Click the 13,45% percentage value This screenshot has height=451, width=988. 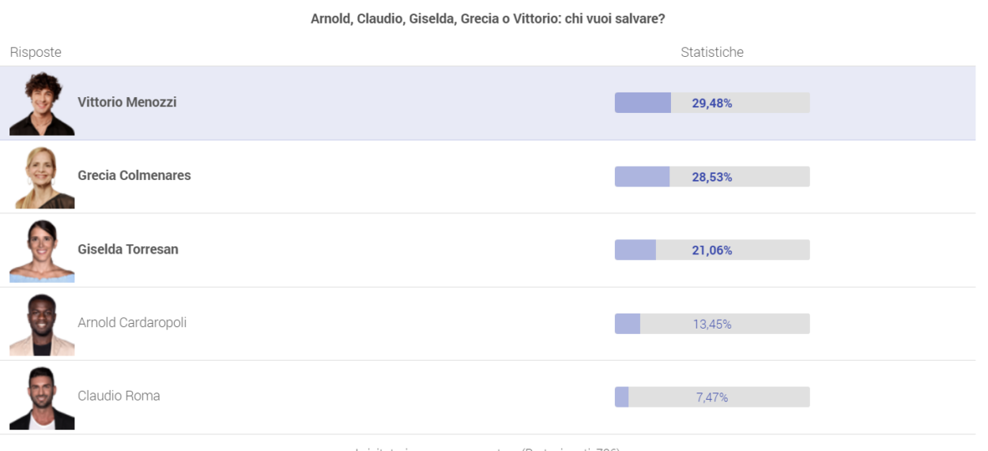point(712,324)
